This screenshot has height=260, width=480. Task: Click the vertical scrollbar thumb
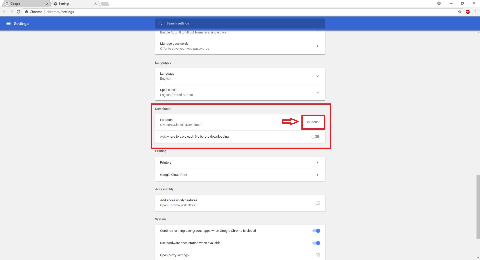click(x=478, y=207)
